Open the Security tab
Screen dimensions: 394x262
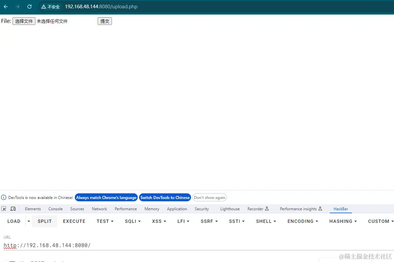pyautogui.click(x=202, y=209)
